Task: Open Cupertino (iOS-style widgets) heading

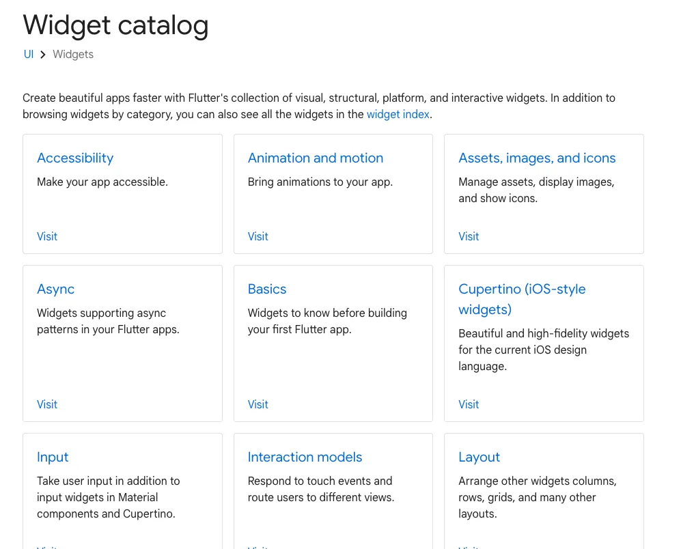Action: [x=522, y=299]
